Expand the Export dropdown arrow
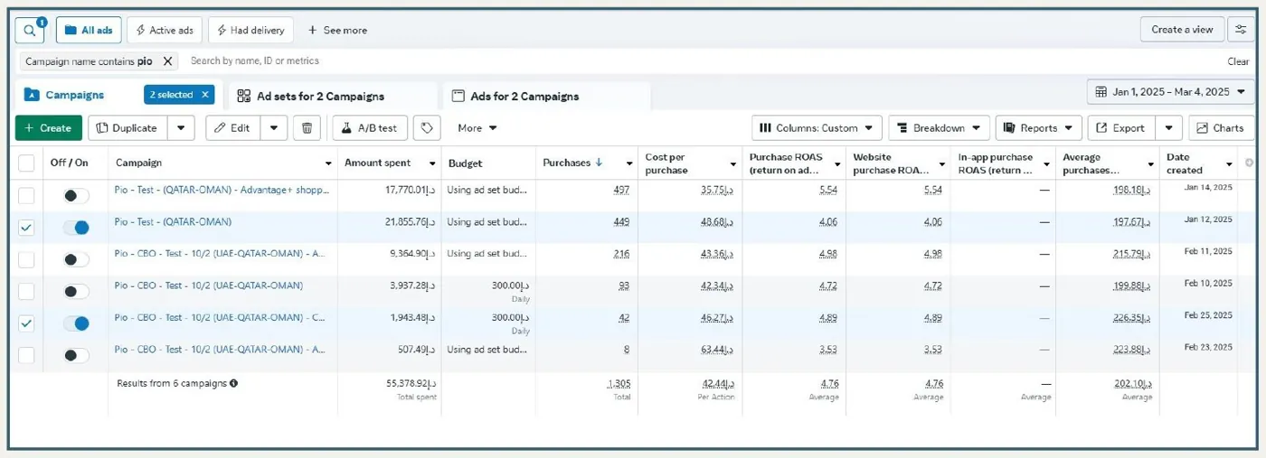The image size is (1266, 458). pyautogui.click(x=1169, y=128)
